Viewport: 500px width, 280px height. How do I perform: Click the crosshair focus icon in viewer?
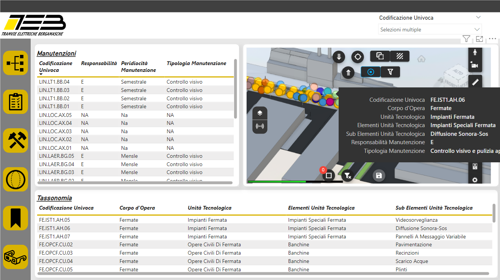(357, 57)
